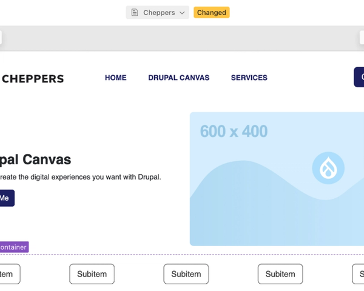Select the digital experiences tagline text
The height and width of the screenshot is (291, 364).
click(80, 177)
